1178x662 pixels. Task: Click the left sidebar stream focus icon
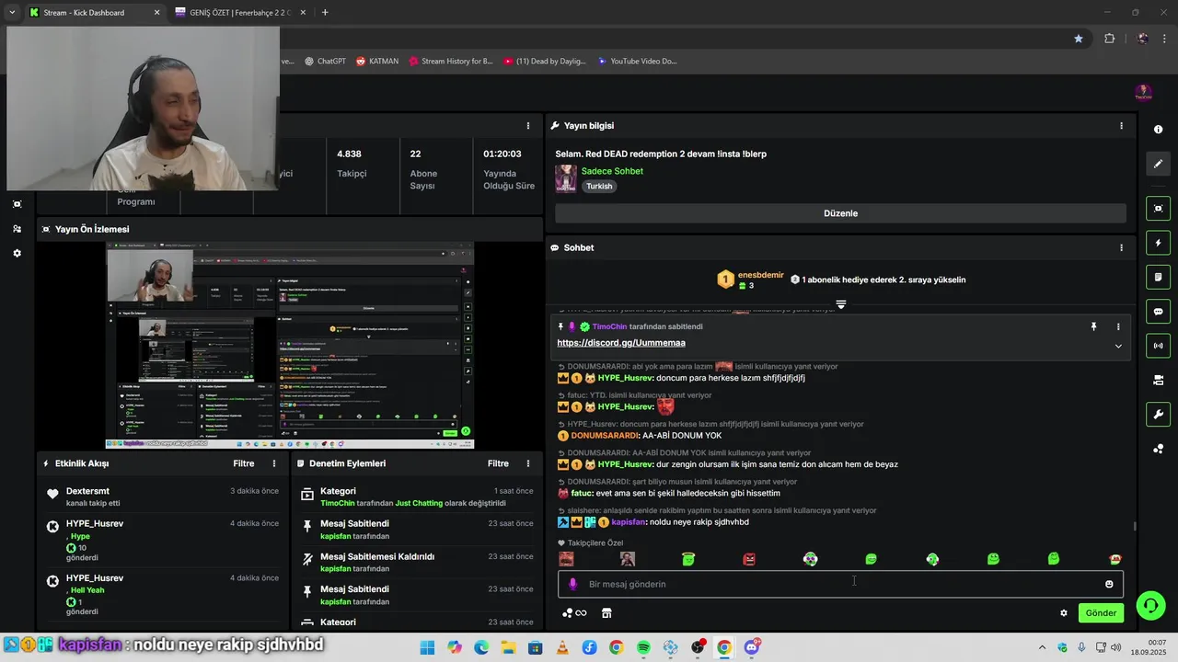pyautogui.click(x=17, y=204)
